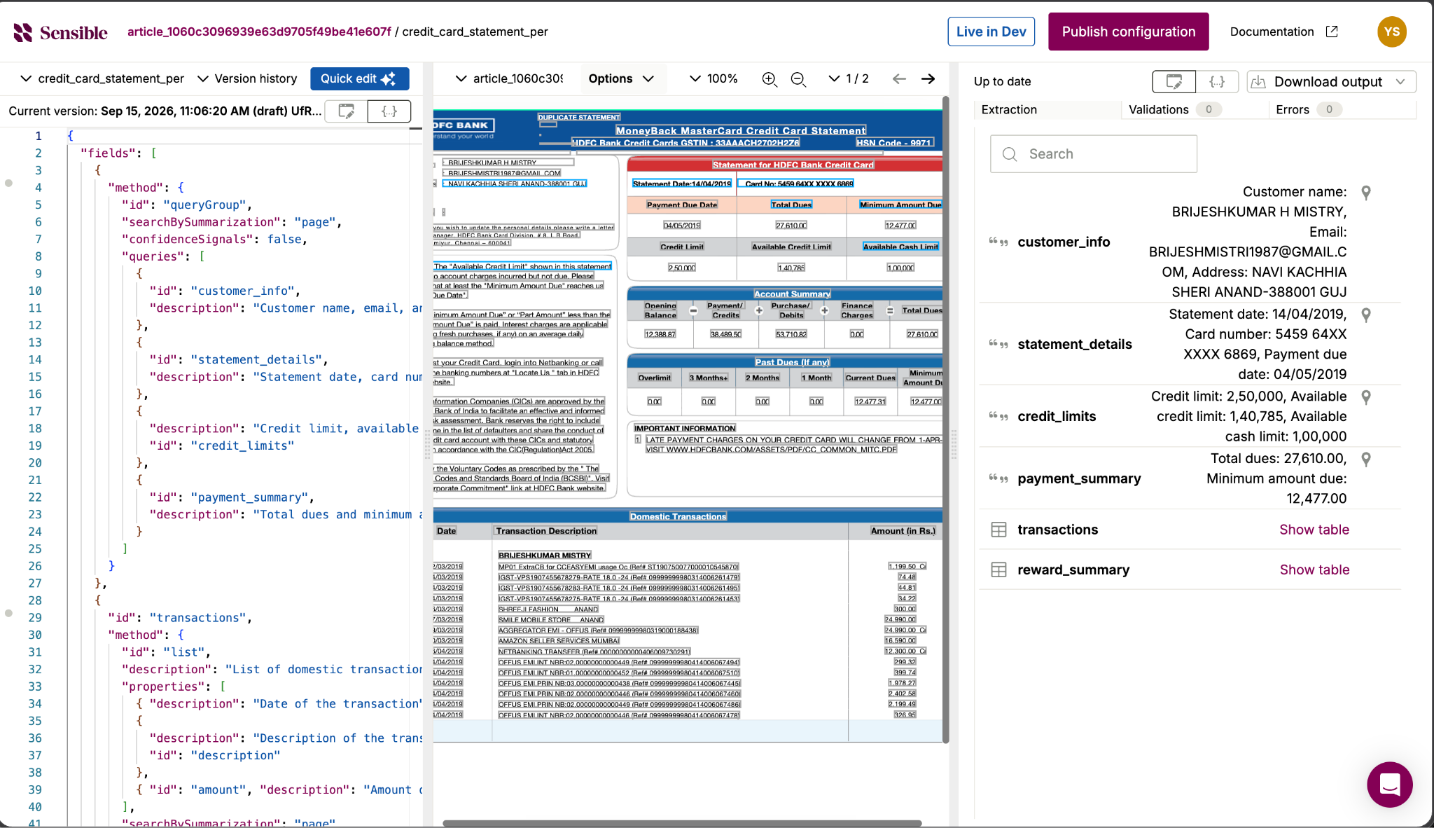Click the Account Summary heading in document
Screen dimensions: 1434x828
coord(792,294)
